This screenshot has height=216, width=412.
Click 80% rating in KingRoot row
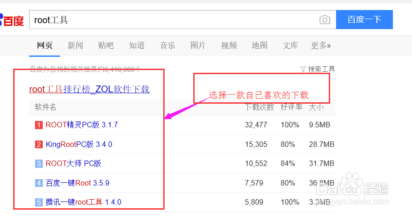coord(288,144)
